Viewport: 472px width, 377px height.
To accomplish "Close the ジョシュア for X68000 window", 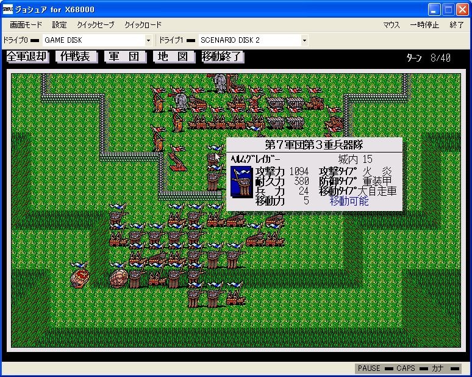I will coord(462,10).
